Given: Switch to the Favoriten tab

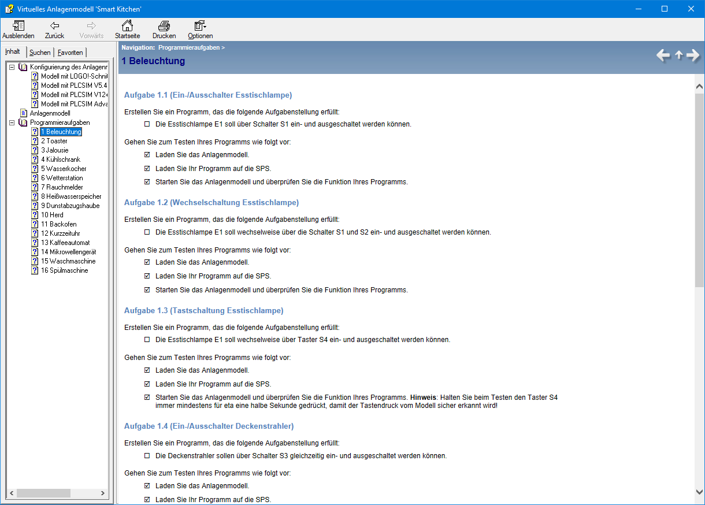Looking at the screenshot, I should 70,53.
